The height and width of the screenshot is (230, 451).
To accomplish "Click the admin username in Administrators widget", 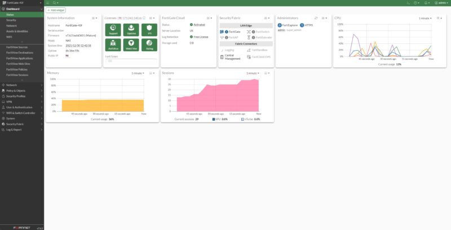I will coord(281,30).
